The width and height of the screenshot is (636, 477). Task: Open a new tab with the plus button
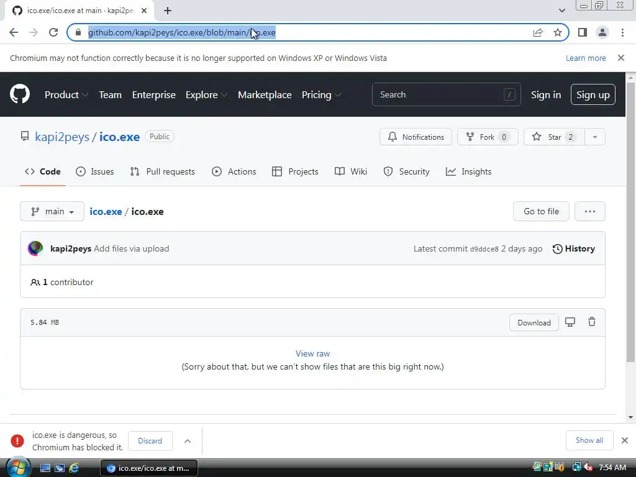[168, 11]
